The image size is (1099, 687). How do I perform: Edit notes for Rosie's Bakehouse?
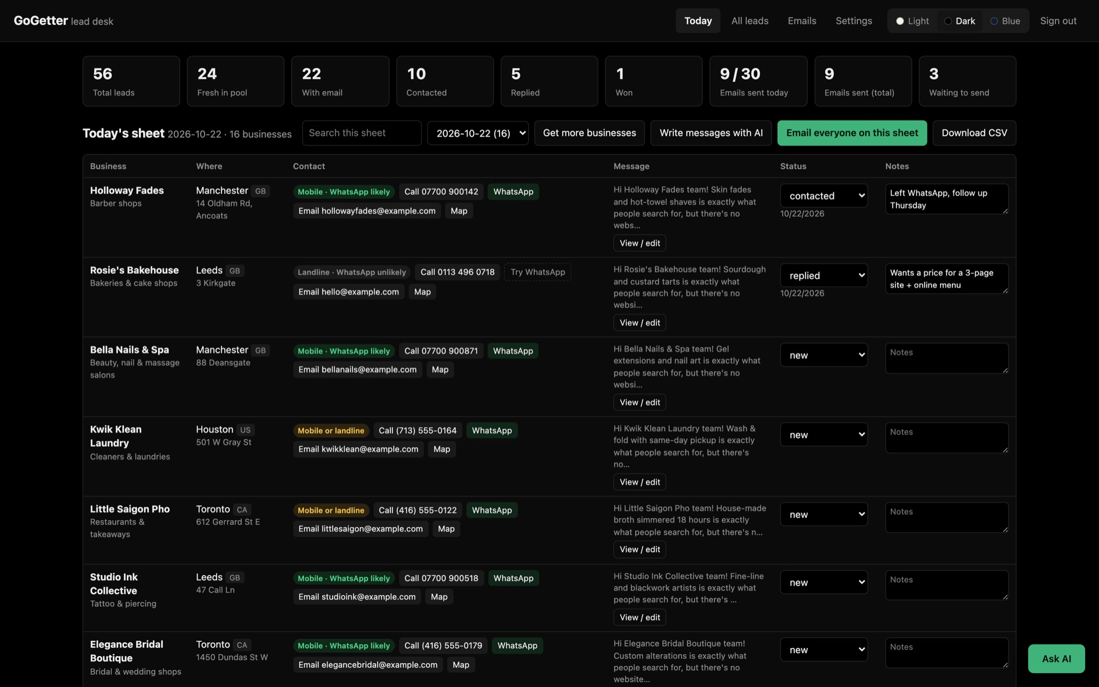[x=947, y=279]
